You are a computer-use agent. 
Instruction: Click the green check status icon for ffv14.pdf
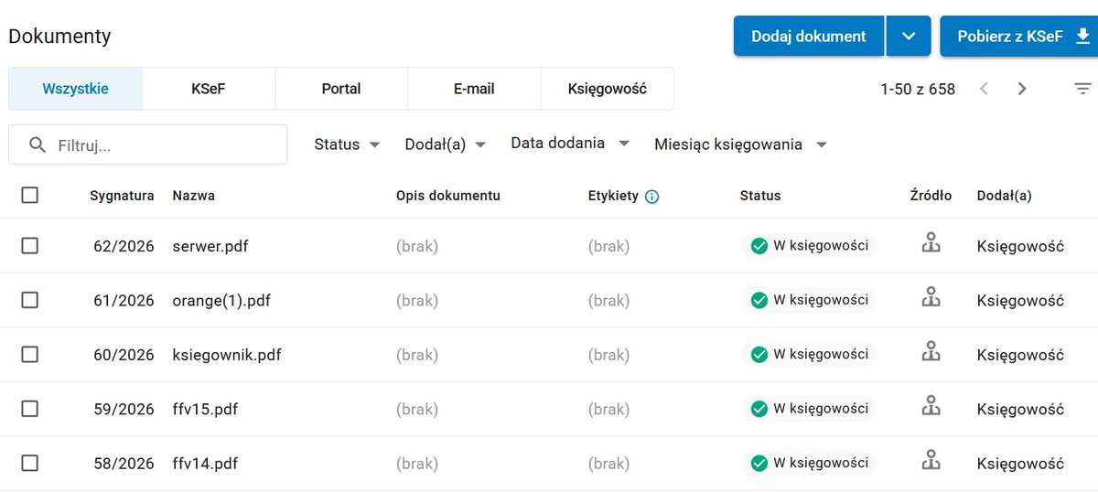point(759,464)
